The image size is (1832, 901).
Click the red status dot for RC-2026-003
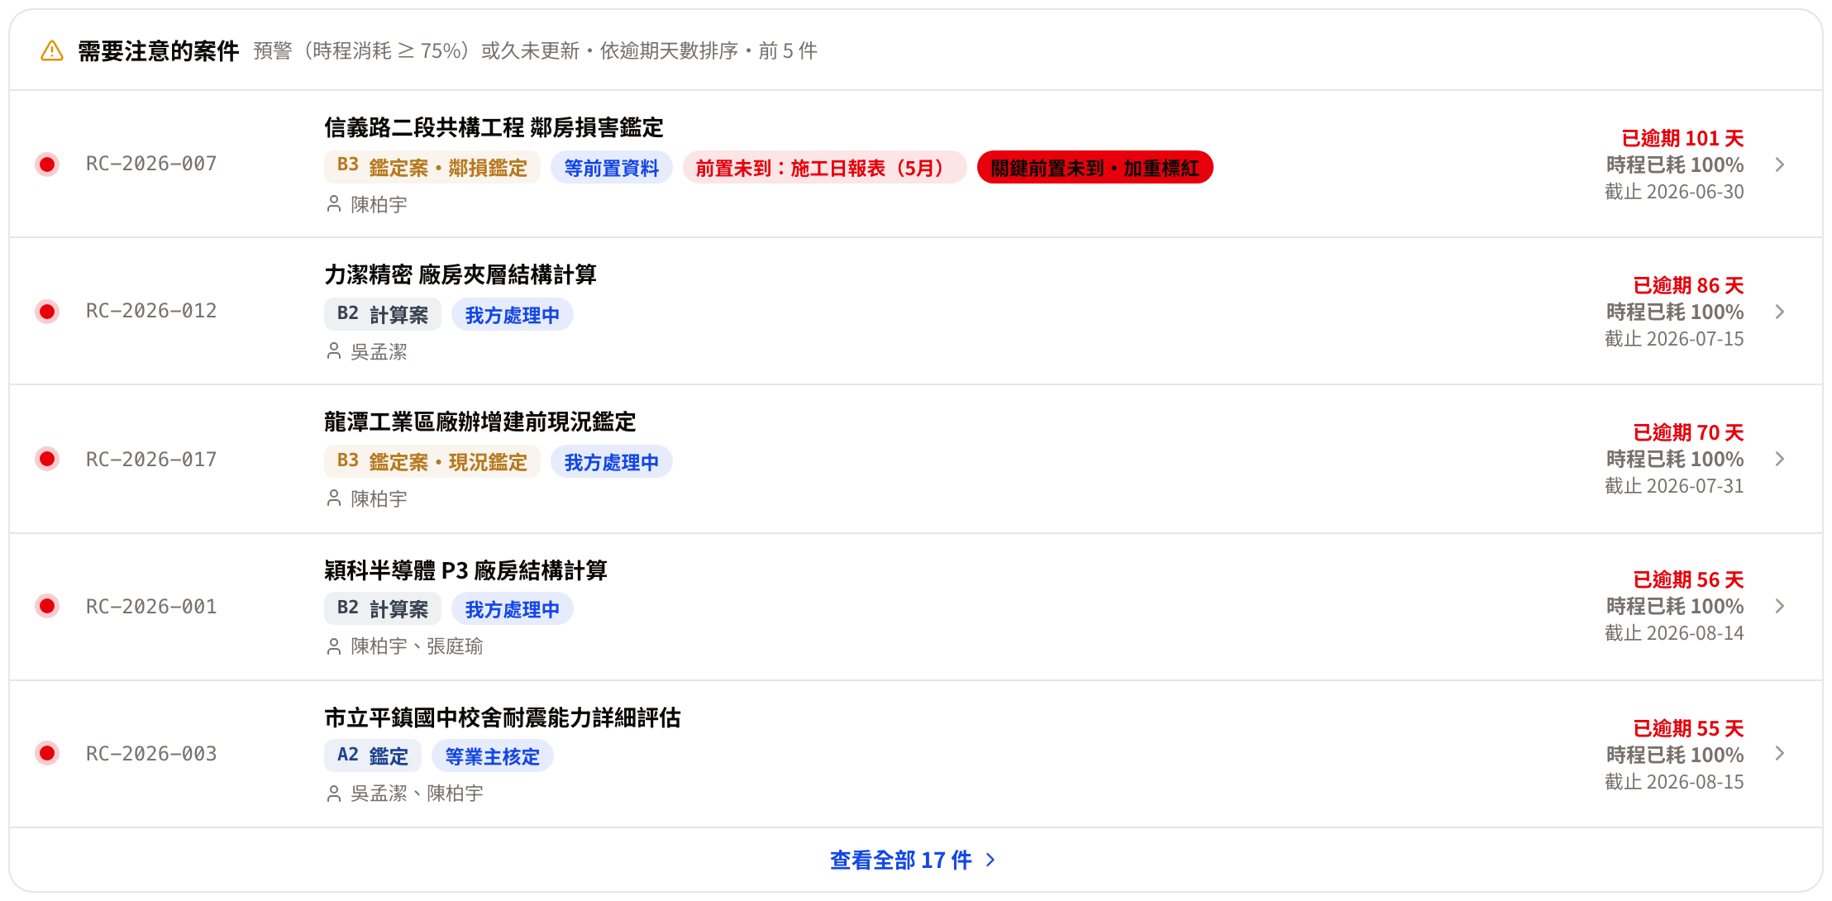pos(47,753)
